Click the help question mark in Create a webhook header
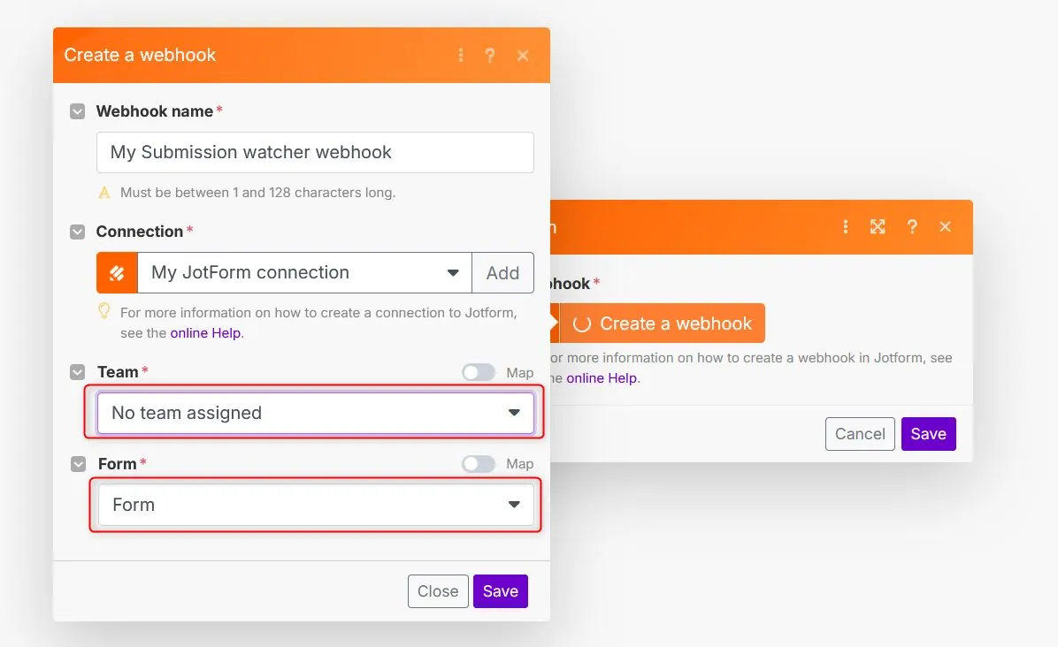 tap(490, 56)
